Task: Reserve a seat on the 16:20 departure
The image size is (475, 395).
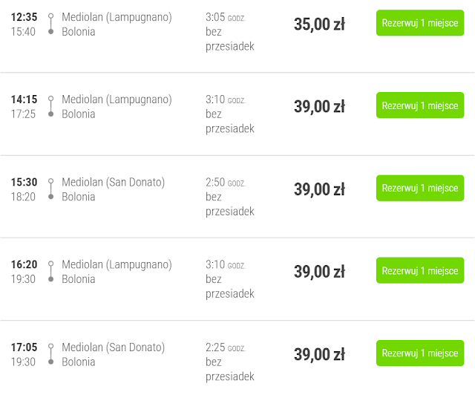Action: coord(419,271)
